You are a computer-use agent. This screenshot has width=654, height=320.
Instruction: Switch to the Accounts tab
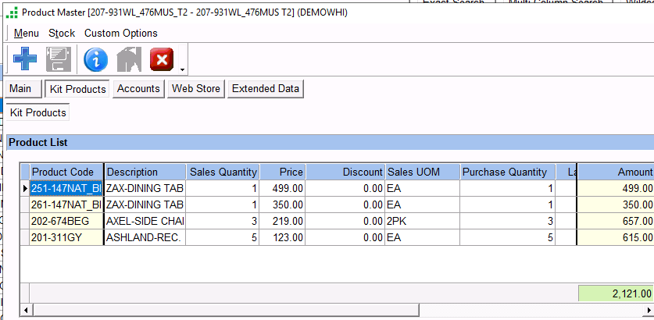(x=138, y=89)
